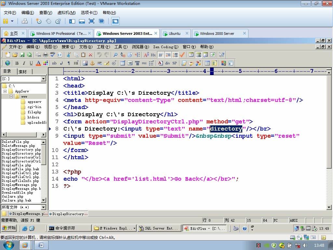Apply underline tag with U icon
This screenshot has height=250, width=333.
click(x=31, y=63)
